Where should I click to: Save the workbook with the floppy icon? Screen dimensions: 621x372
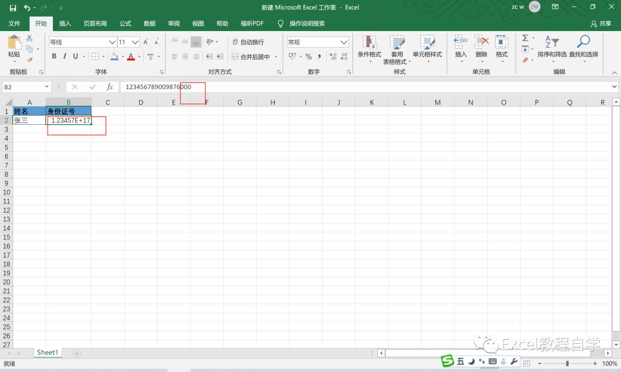13,8
